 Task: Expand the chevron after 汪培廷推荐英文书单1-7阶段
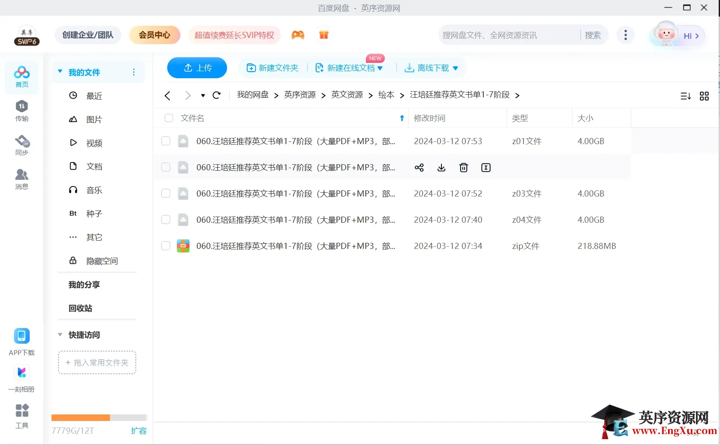pyautogui.click(x=517, y=96)
